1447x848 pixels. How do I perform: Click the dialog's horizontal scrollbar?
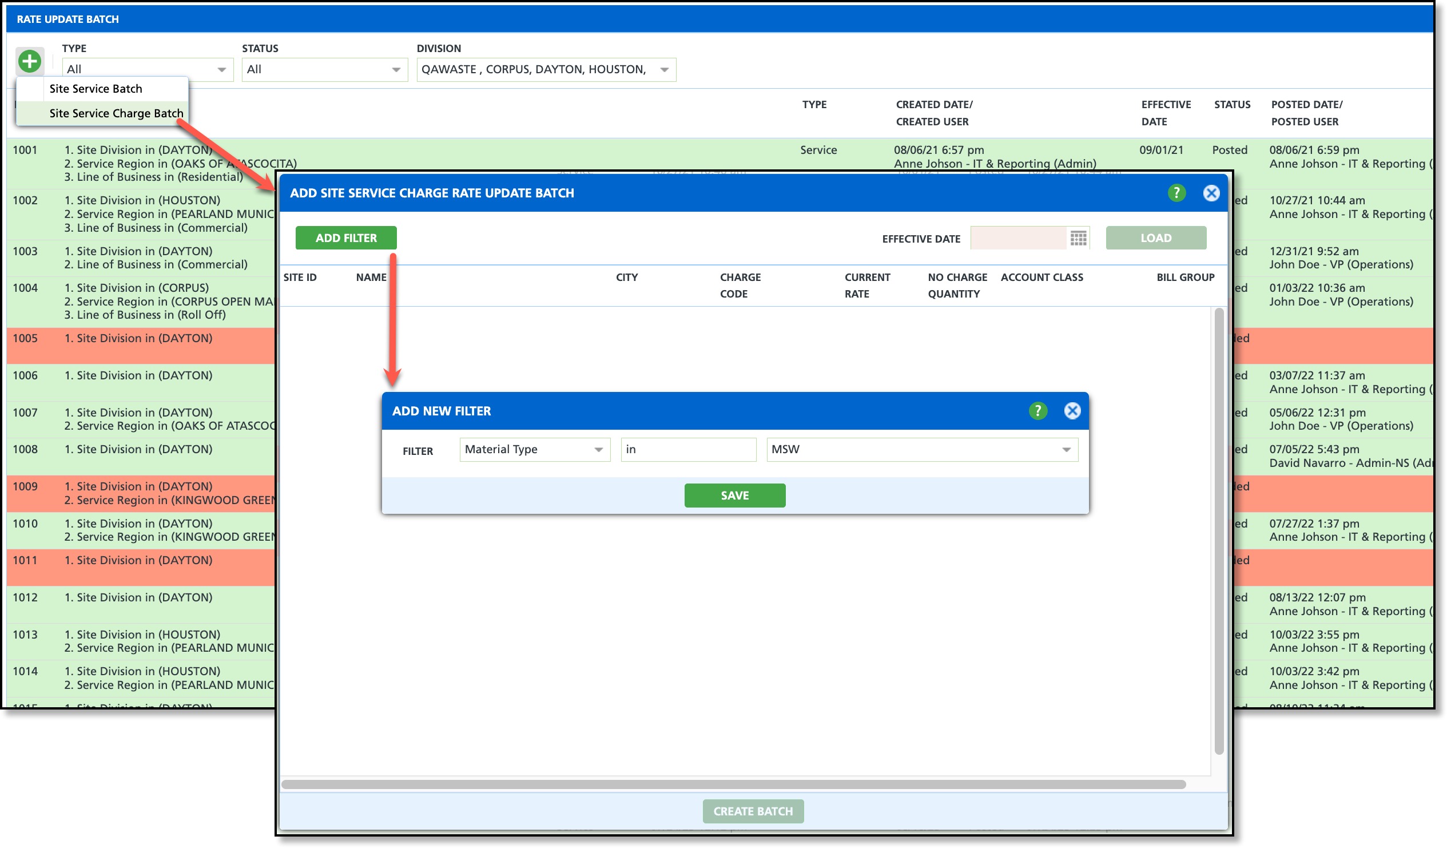pos(733,784)
